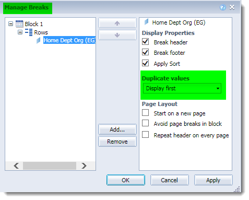
Task: Close the Manage Breaks dialog
Action: tap(232, 7)
